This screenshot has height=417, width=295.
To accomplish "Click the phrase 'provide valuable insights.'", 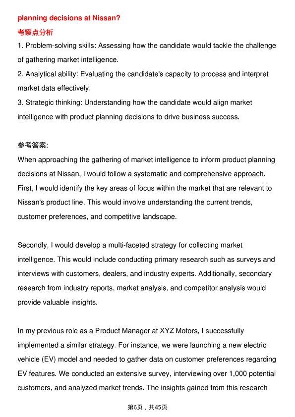I will [58, 303].
